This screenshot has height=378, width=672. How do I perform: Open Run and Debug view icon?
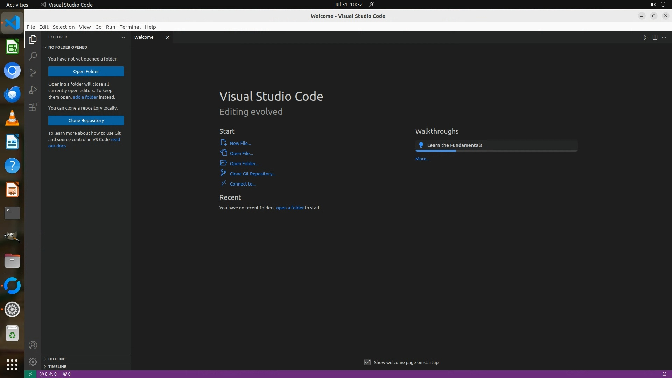pyautogui.click(x=33, y=90)
